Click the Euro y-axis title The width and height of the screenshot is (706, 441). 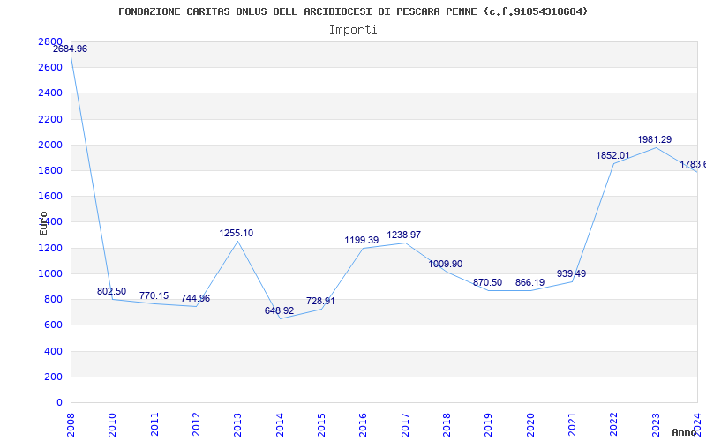tap(43, 223)
